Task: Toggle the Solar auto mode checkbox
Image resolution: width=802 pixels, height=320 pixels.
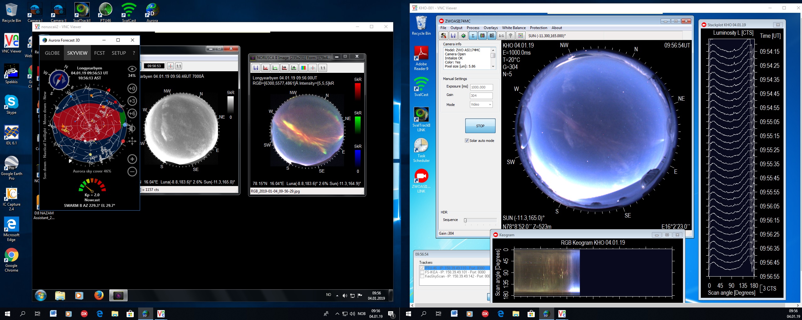Action: click(467, 141)
